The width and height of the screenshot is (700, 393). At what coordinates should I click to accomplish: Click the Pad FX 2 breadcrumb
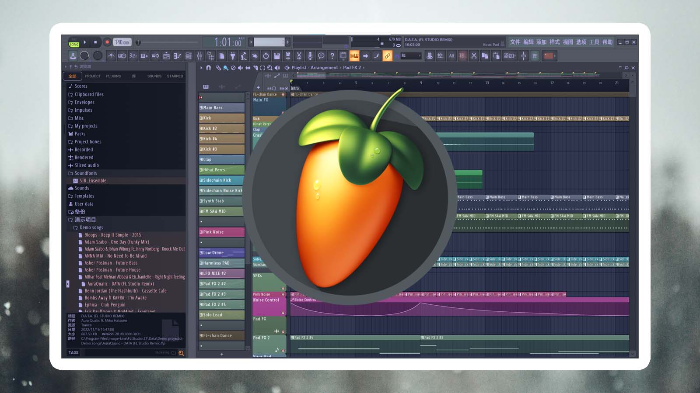point(352,68)
